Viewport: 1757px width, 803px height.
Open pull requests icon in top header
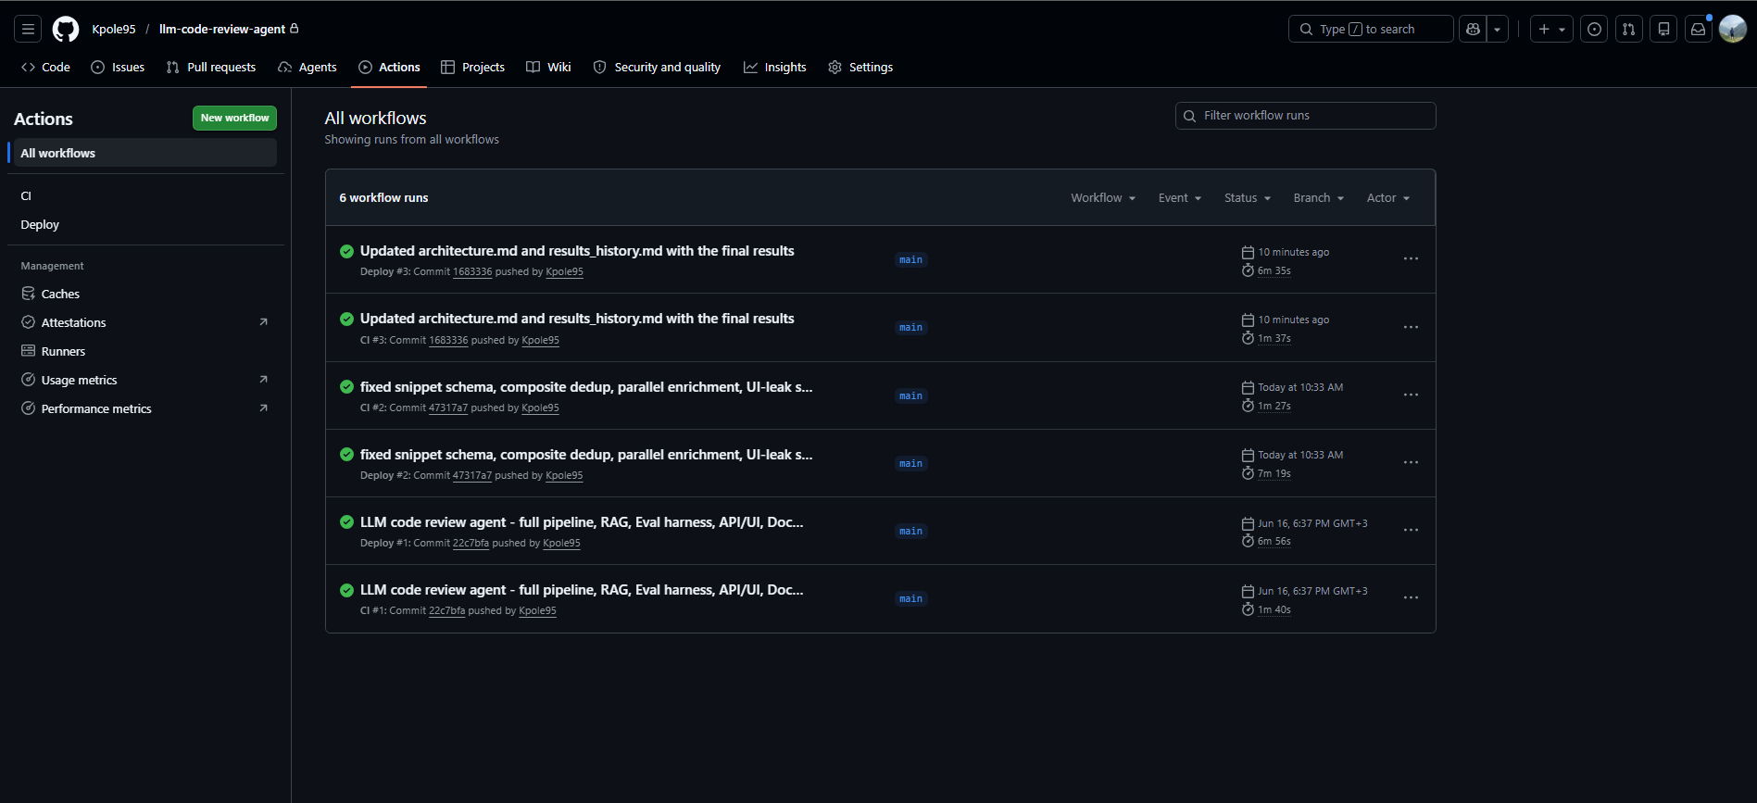click(1628, 29)
